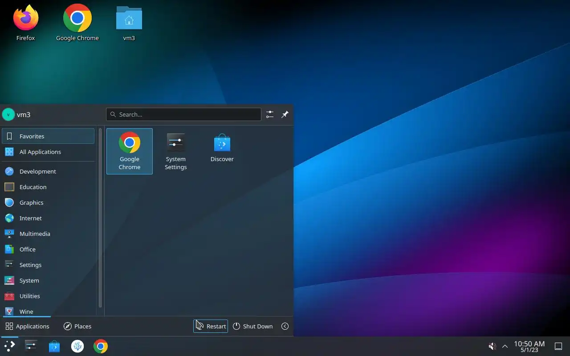The image size is (570, 356).
Task: Select the Office category
Action: [48, 249]
